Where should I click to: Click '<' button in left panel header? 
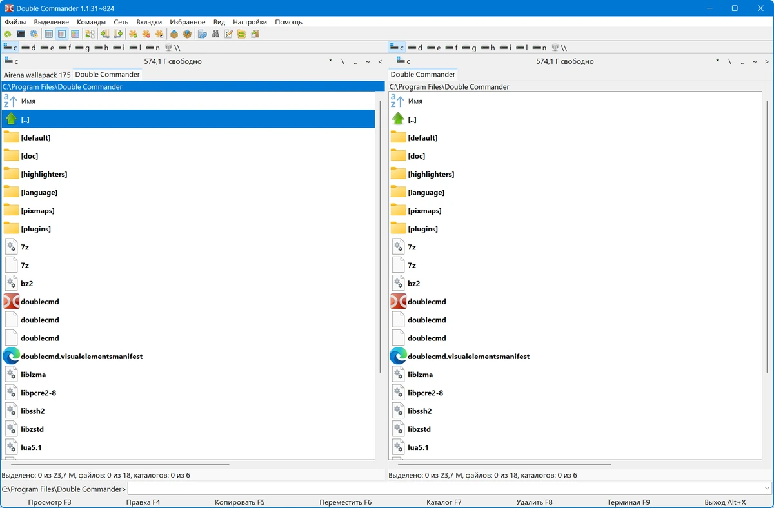tap(380, 61)
